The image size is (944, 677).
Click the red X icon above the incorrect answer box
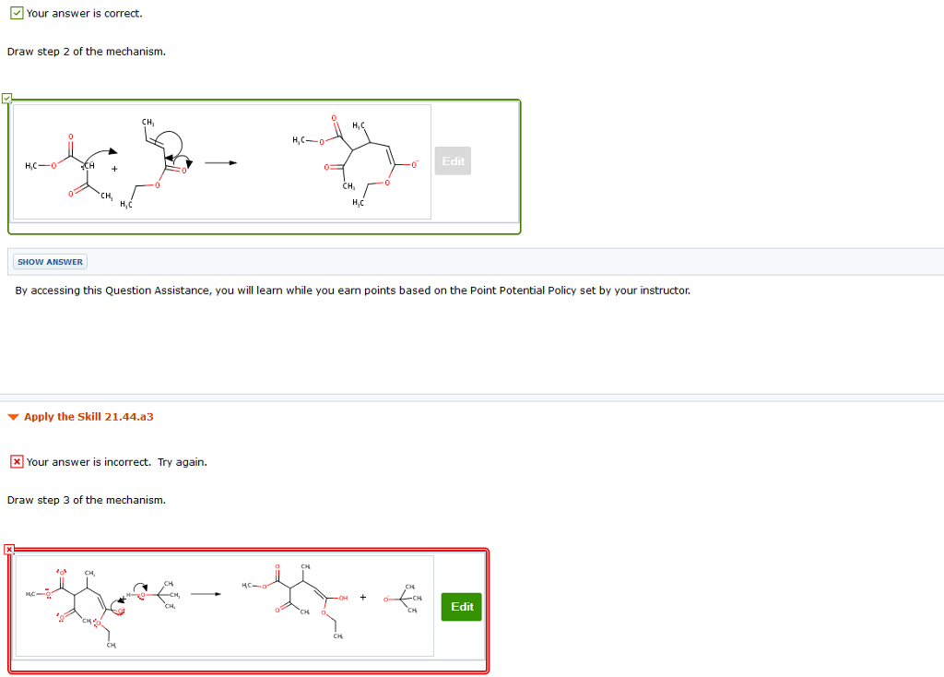(x=9, y=549)
